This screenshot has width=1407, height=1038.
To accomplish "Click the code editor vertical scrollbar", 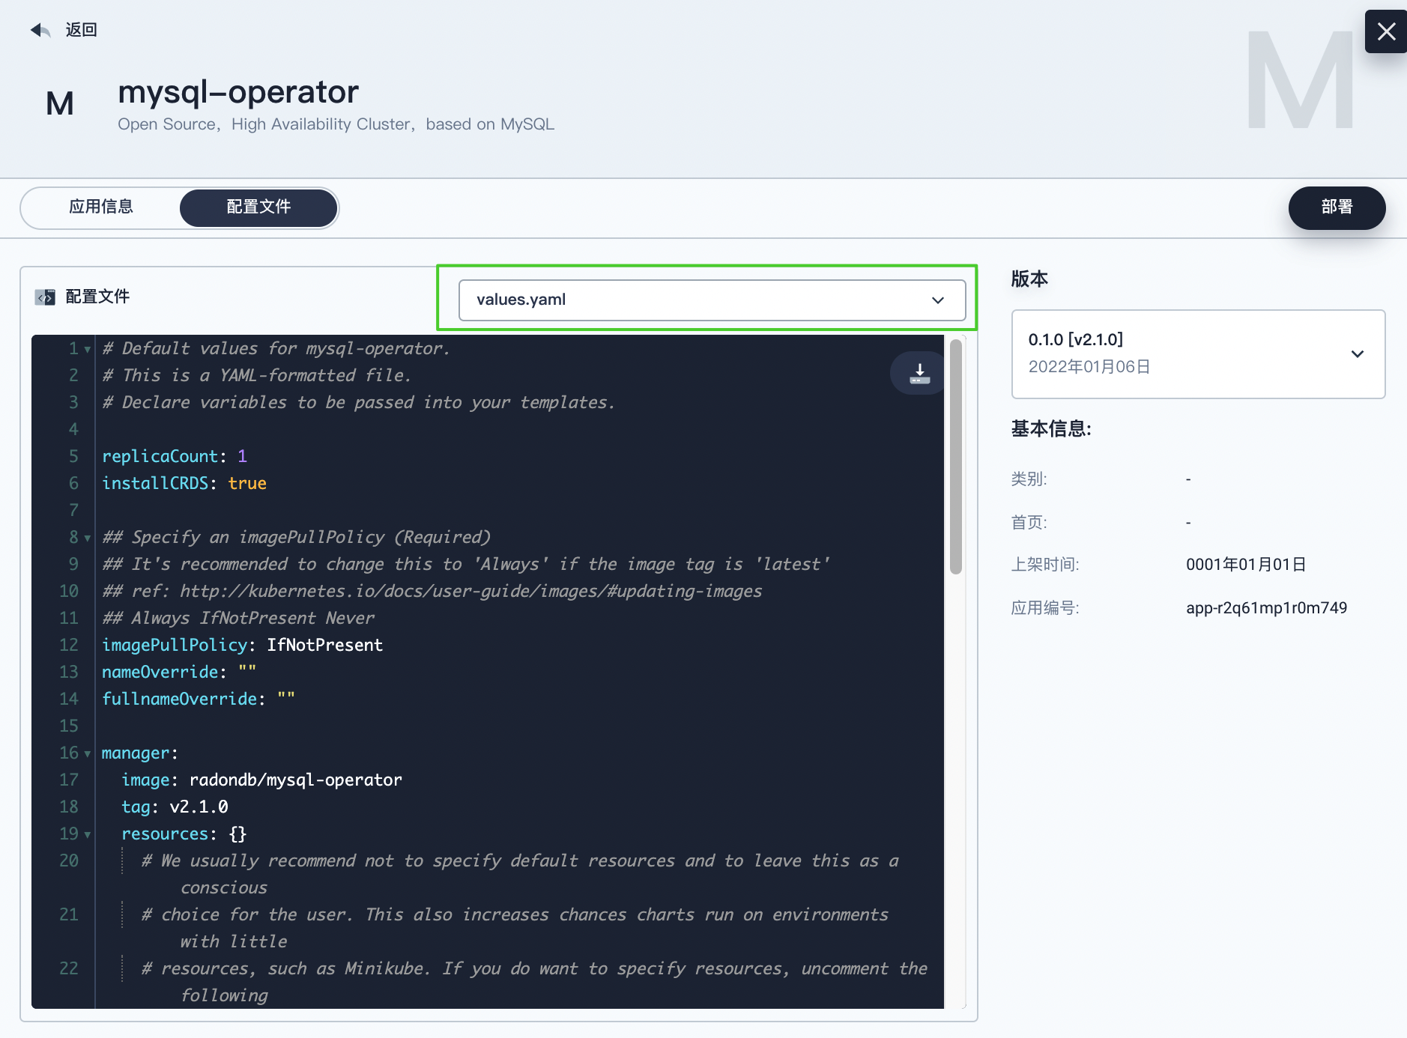I will [955, 457].
